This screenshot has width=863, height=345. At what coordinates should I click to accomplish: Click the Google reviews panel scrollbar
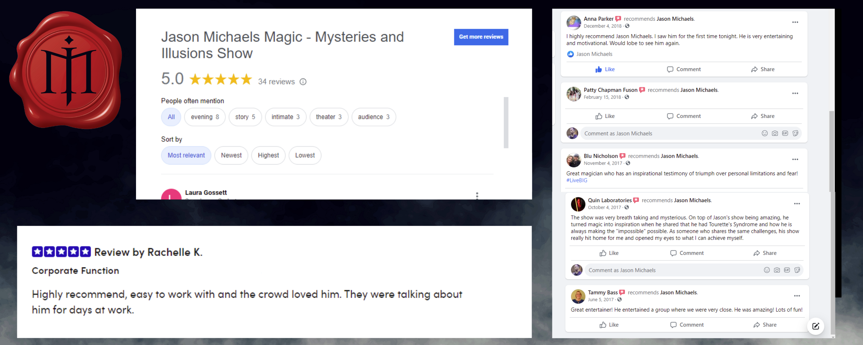pos(506,122)
